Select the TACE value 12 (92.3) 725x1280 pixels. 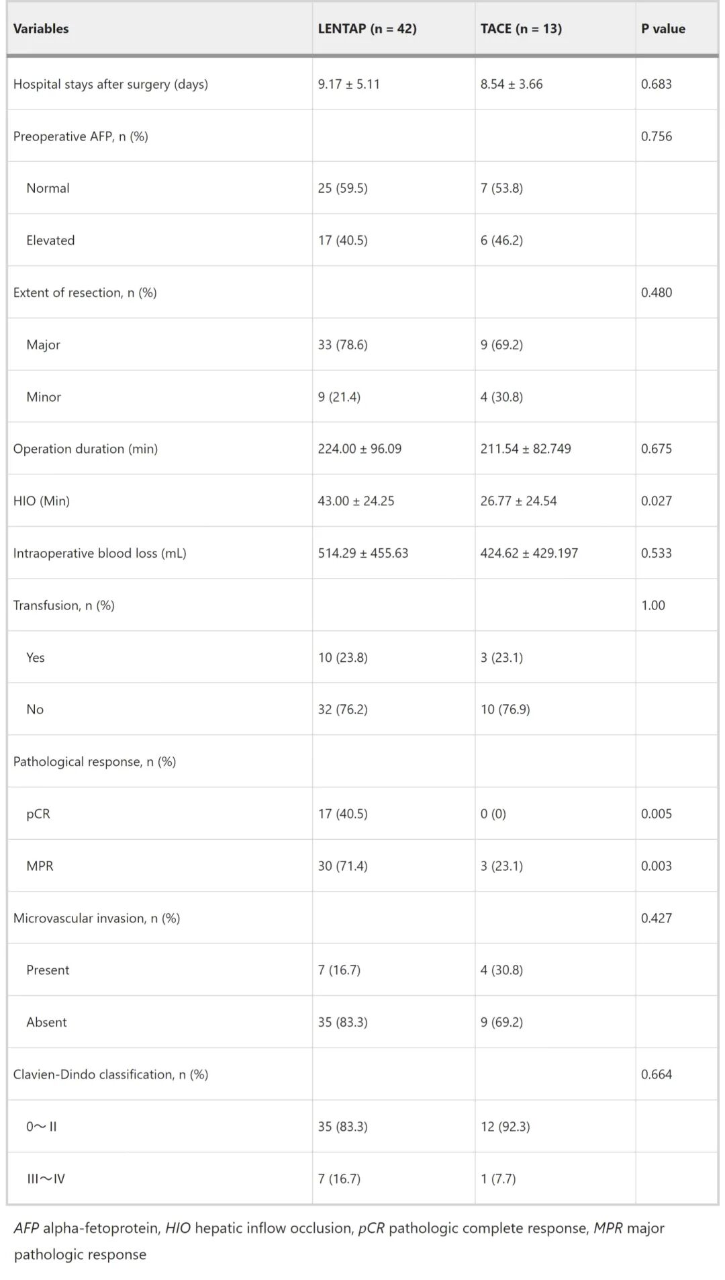tap(505, 1126)
